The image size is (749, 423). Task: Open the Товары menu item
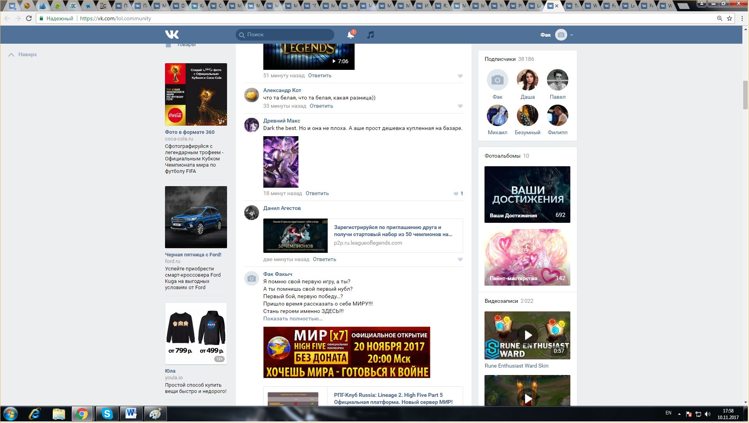(186, 45)
